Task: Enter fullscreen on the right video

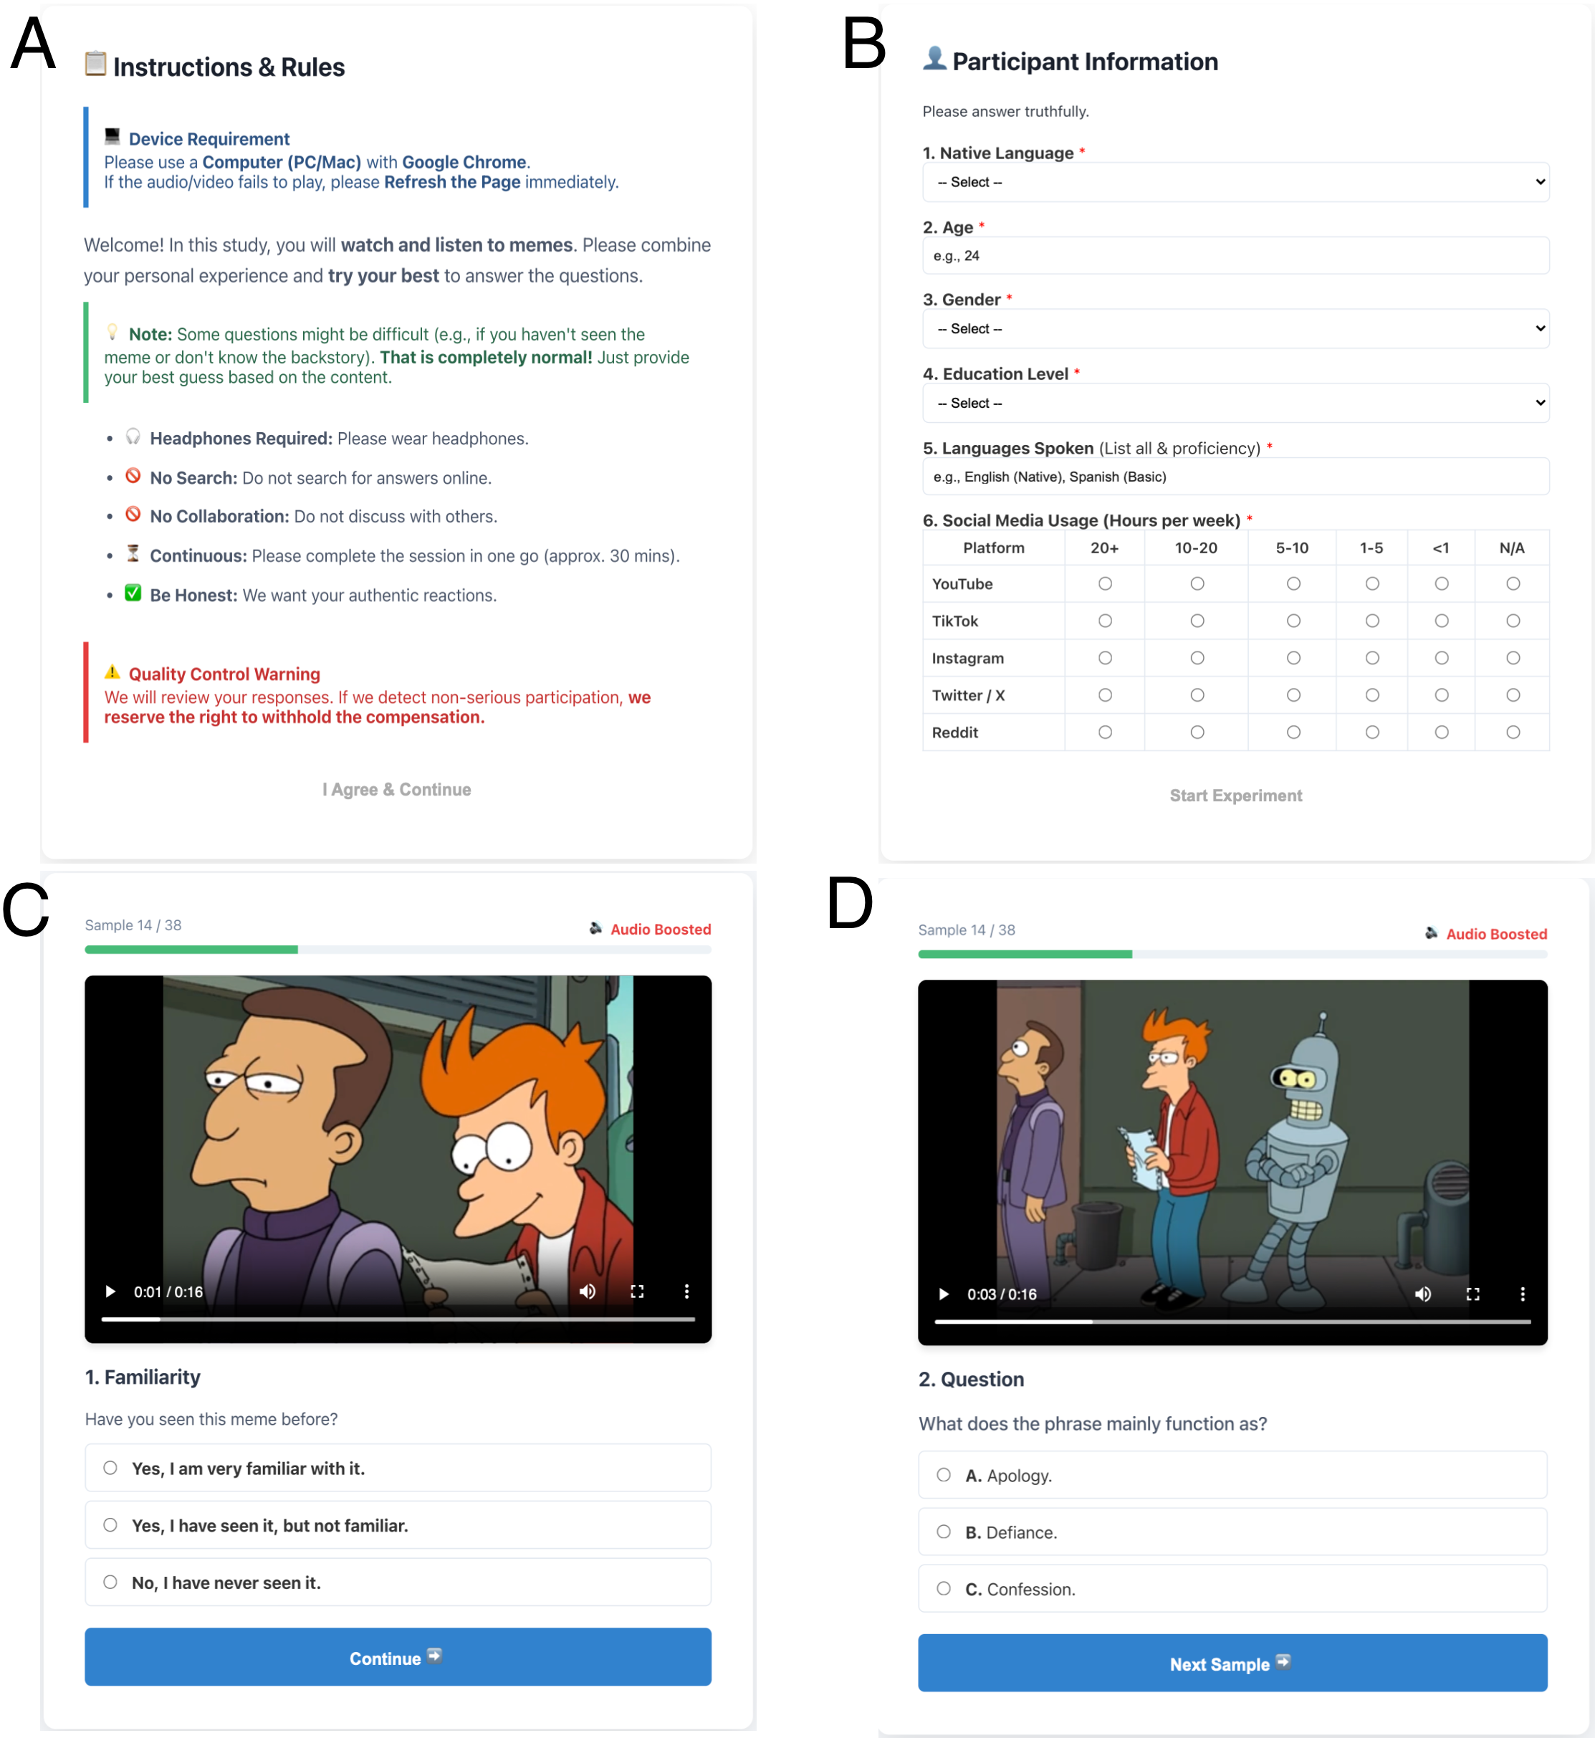Action: click(1473, 1294)
